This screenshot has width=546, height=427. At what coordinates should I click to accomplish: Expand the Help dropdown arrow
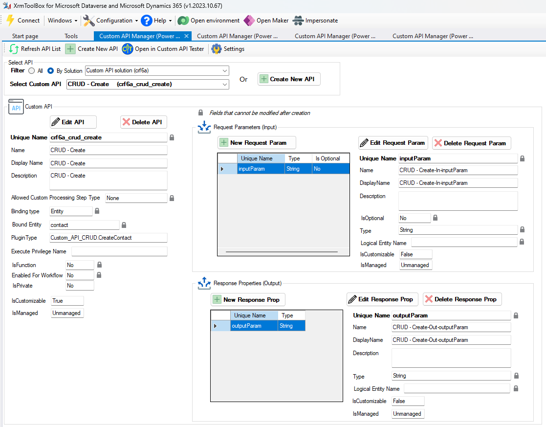pos(170,21)
